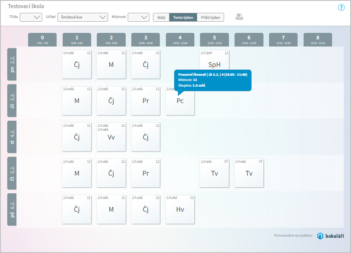
Task: Click the Friday Hv lesson tile
Action: 180,209
